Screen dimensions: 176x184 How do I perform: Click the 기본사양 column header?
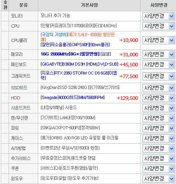[x=89, y=5]
